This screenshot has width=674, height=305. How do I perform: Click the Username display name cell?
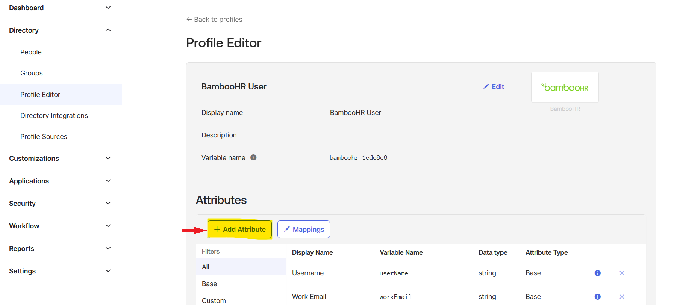tap(308, 273)
